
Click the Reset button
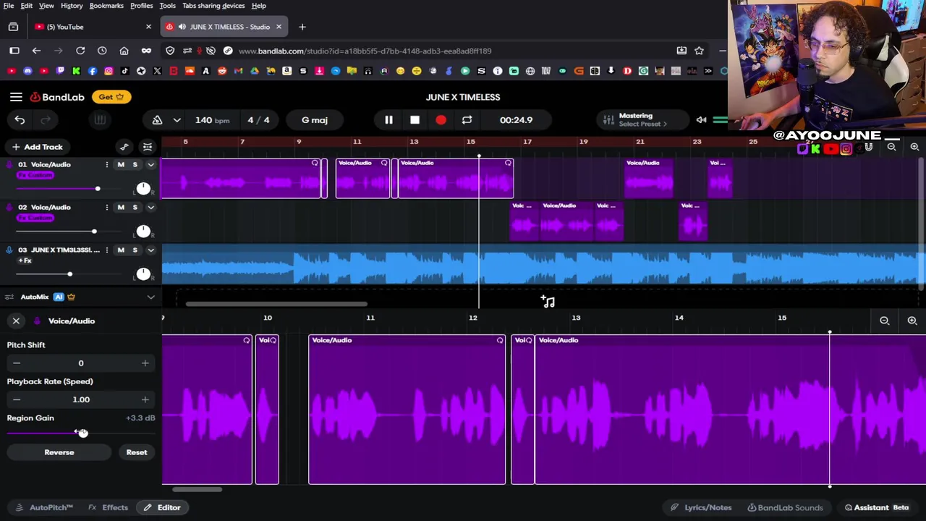(x=137, y=452)
